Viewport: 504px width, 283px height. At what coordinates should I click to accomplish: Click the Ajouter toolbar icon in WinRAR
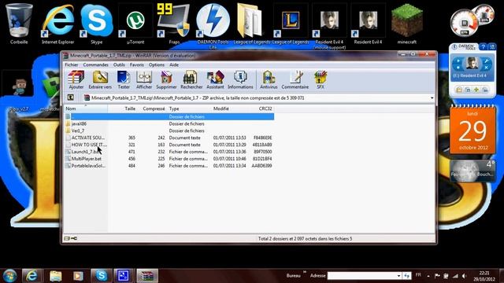[x=76, y=80]
